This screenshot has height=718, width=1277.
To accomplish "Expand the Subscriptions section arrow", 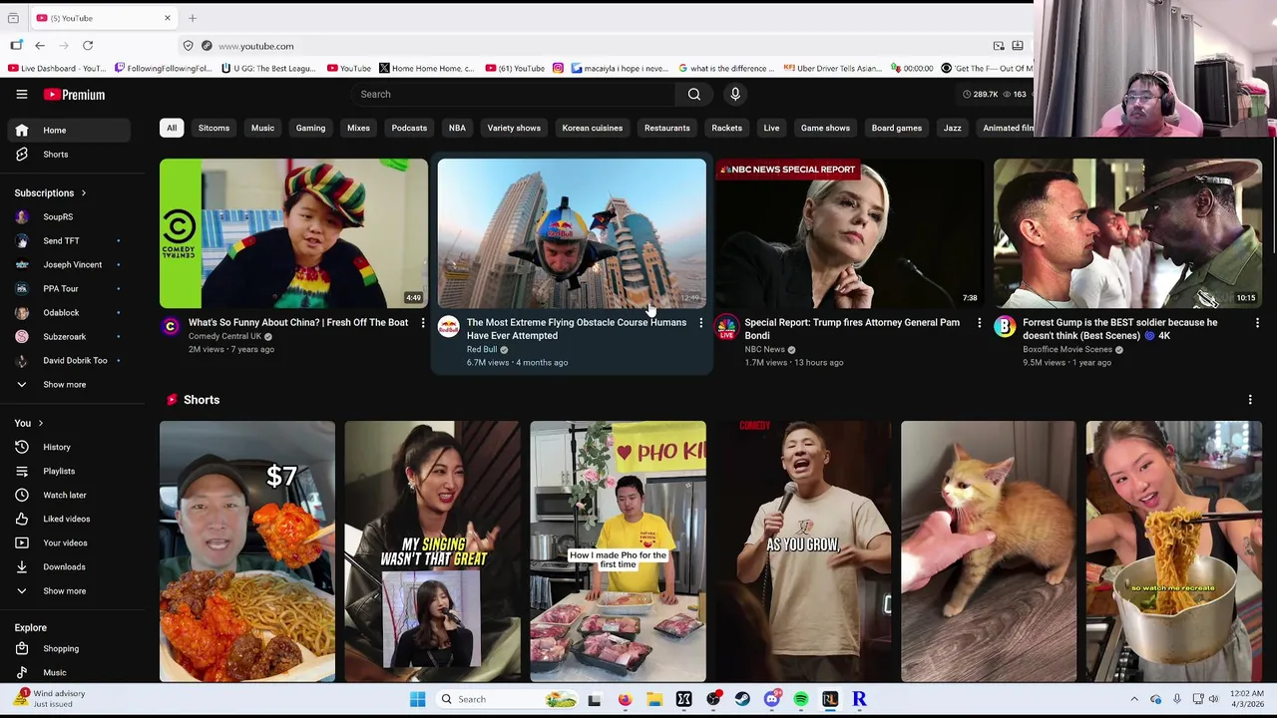I will coord(84,192).
